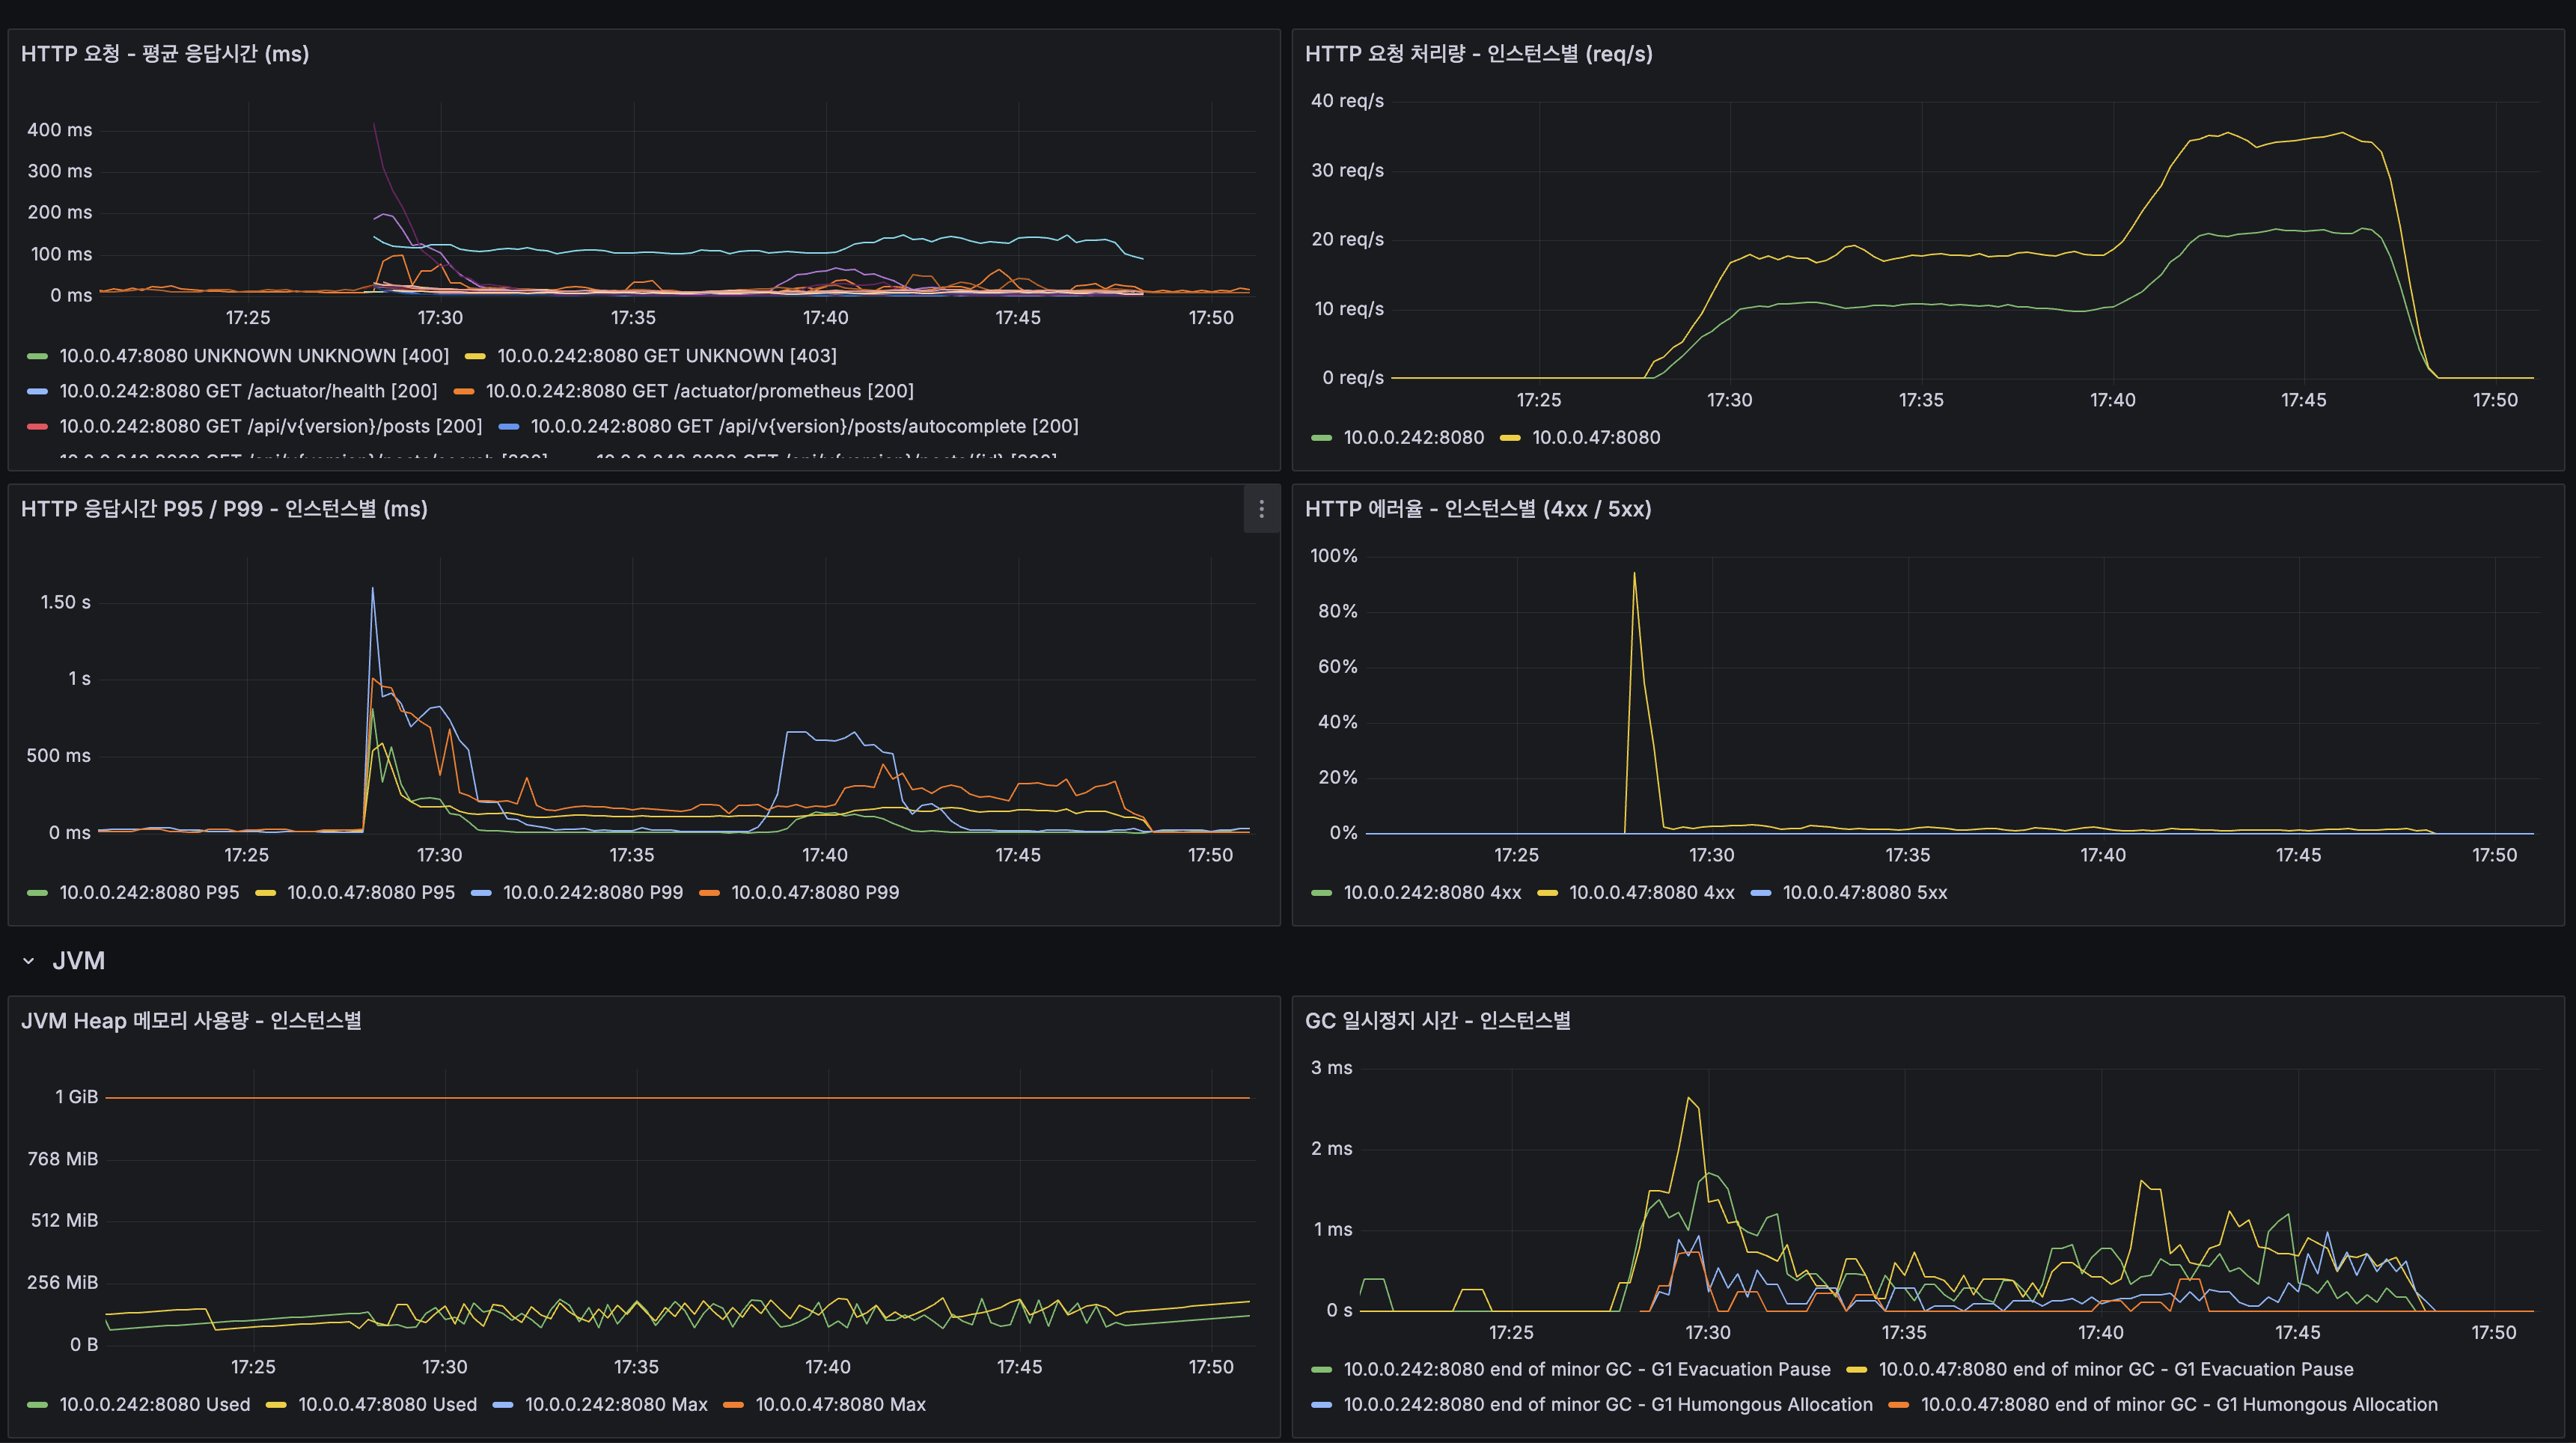Image resolution: width=2576 pixels, height=1443 pixels.
Task: Toggle the G1 Evacuation Pause legend for 10.0.0.47:8080
Action: coord(2117,1369)
